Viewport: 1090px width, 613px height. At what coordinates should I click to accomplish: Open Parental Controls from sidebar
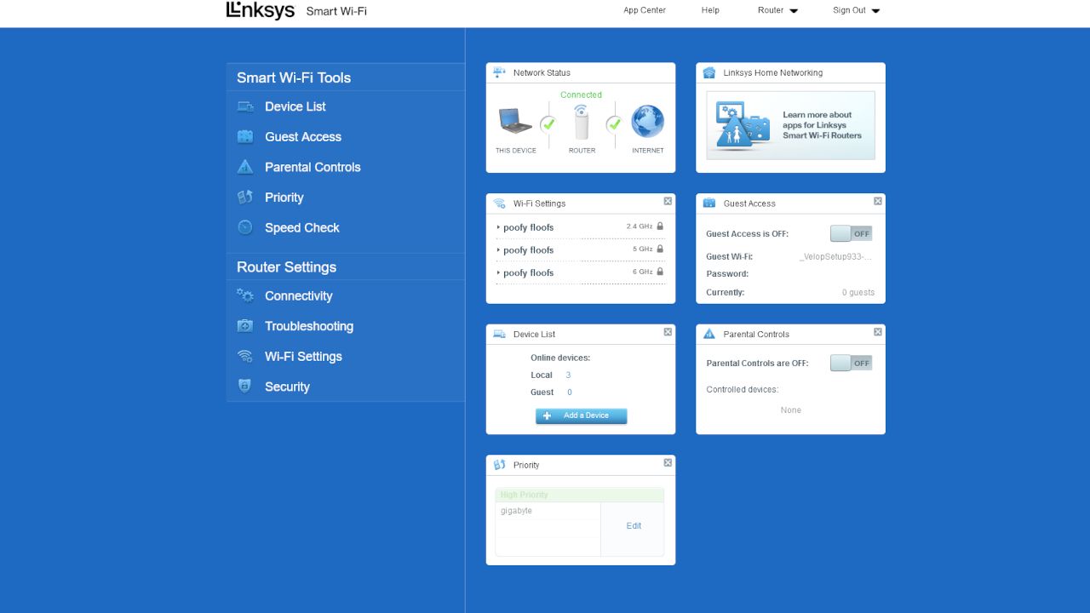pyautogui.click(x=313, y=167)
